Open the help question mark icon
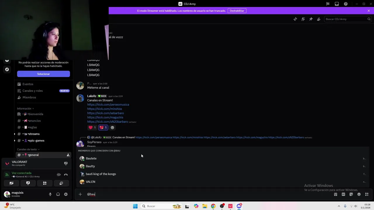 click(x=346, y=4)
